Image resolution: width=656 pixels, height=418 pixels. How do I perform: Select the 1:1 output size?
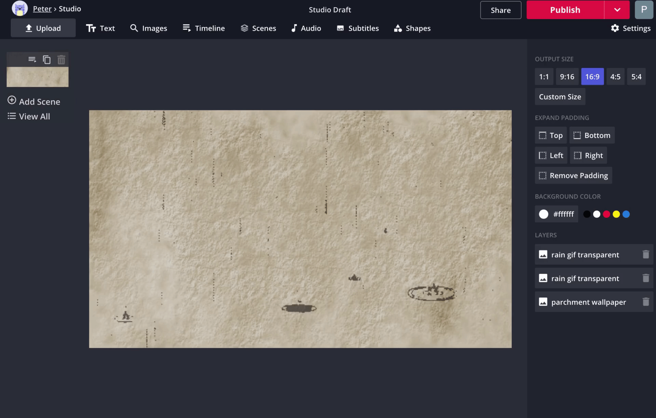tap(544, 76)
